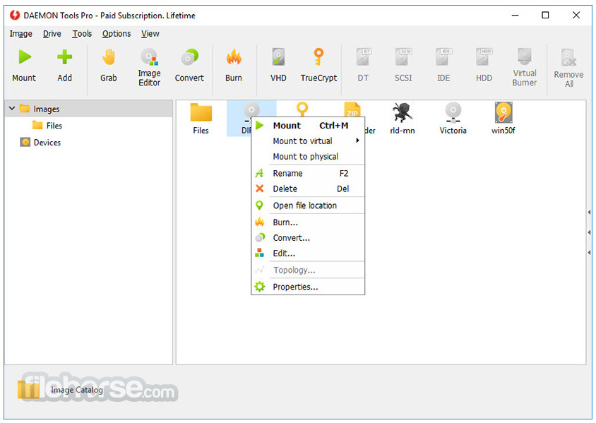Open the VHD creation tool

[278, 66]
